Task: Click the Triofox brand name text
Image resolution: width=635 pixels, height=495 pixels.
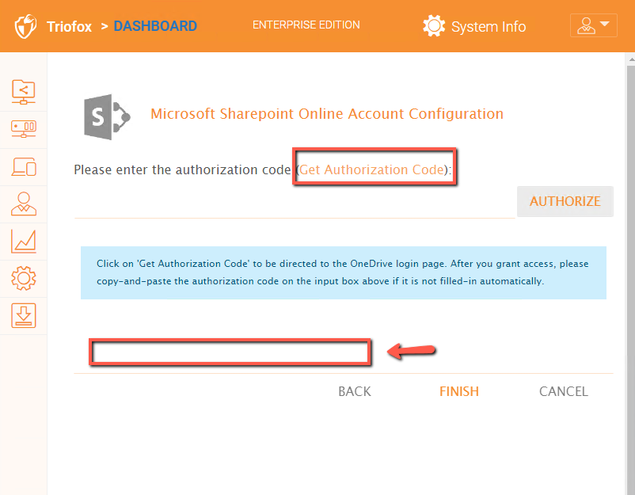Action: [69, 26]
